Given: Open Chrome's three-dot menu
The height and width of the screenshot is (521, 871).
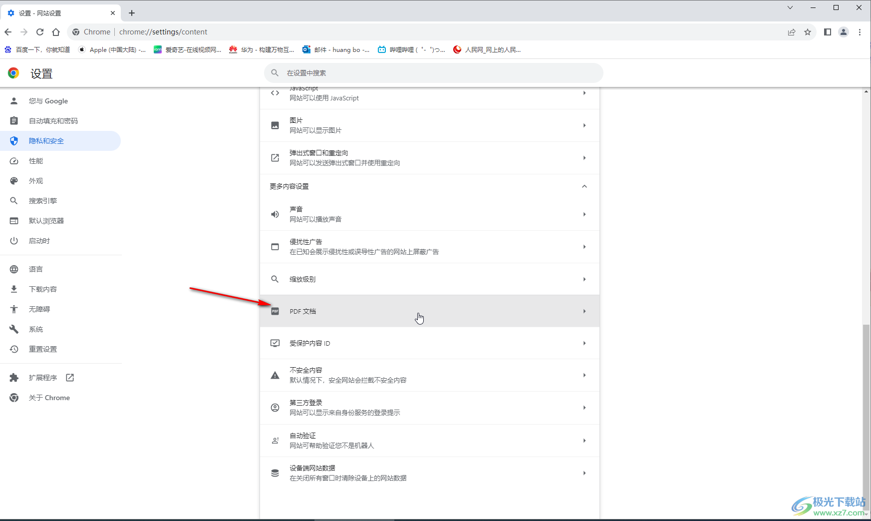Looking at the screenshot, I should point(860,32).
